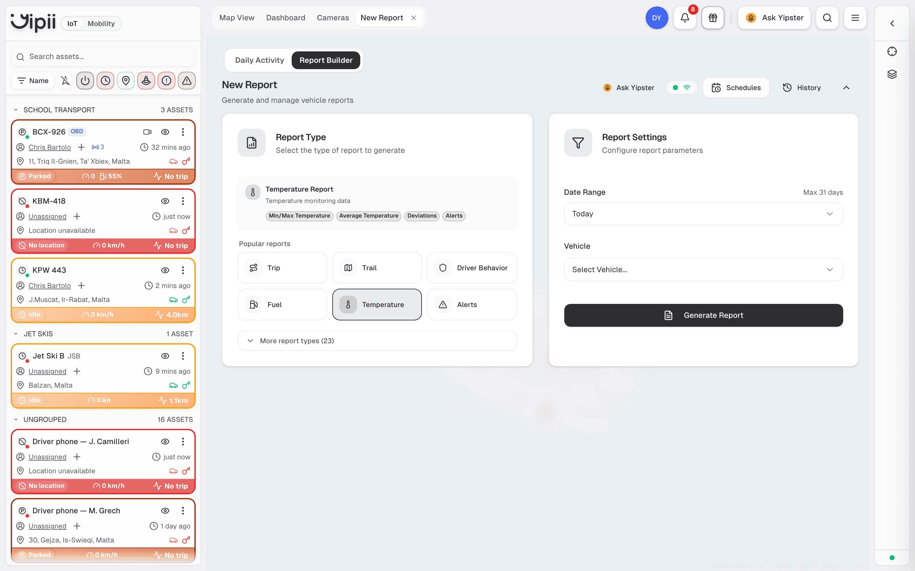Click the DY user avatar
The height and width of the screenshot is (571, 915).
click(x=657, y=18)
